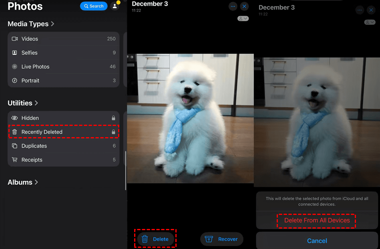Screen dimensions: 380x249
Task: Click the Duplicates stacked squares icon
Action: 14,146
